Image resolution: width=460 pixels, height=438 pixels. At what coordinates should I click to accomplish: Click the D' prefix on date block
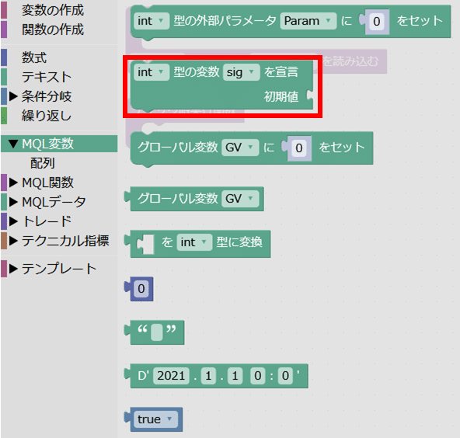tap(144, 376)
